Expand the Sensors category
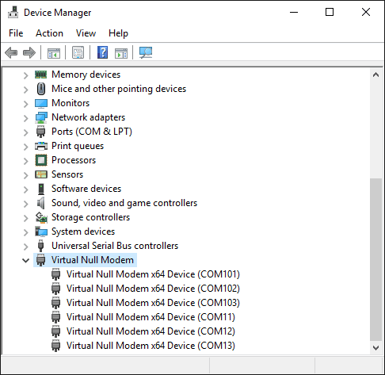 (25, 175)
